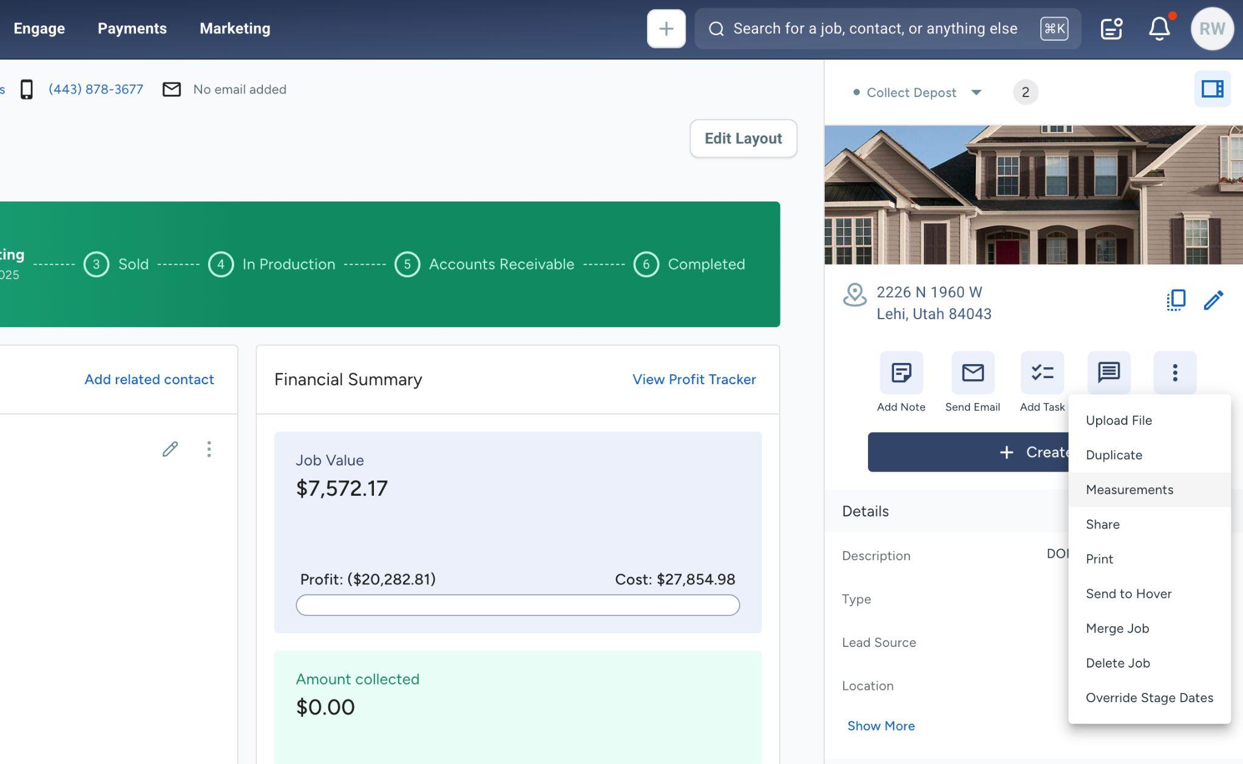Open the View Profit Tracker link
This screenshot has height=764, width=1243.
[694, 379]
